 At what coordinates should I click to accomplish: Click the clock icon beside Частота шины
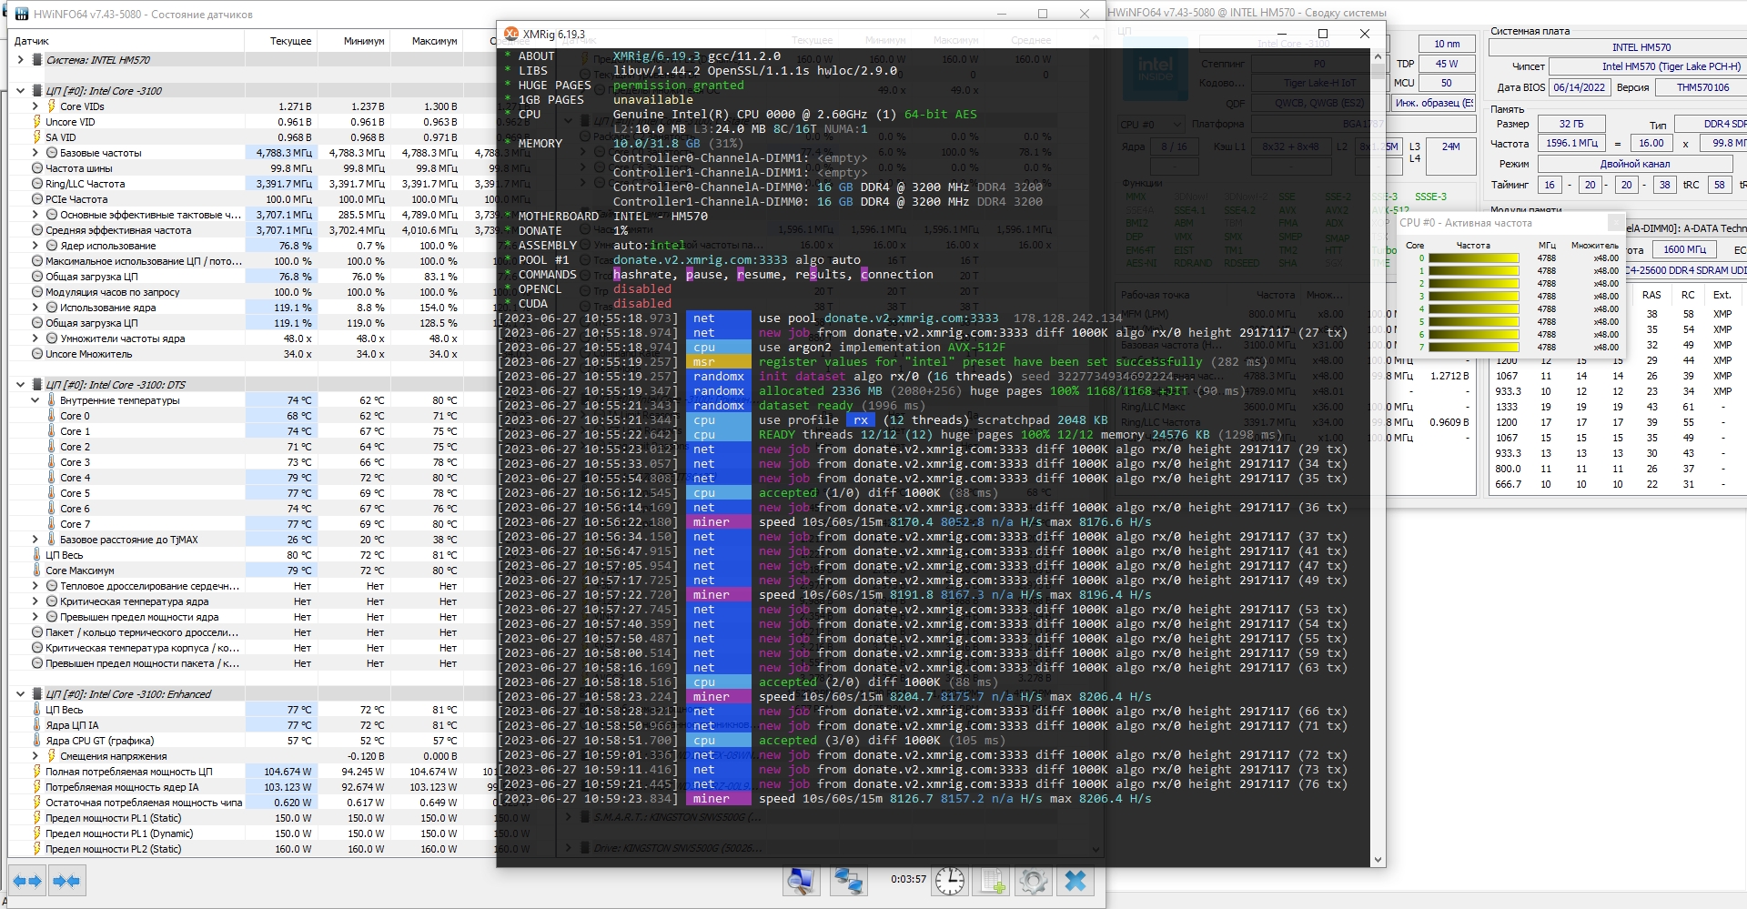click(37, 168)
